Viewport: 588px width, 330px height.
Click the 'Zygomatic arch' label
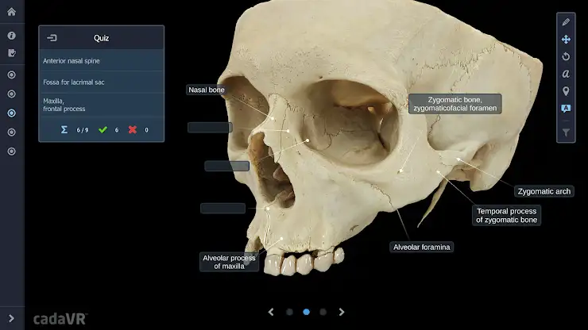(544, 191)
